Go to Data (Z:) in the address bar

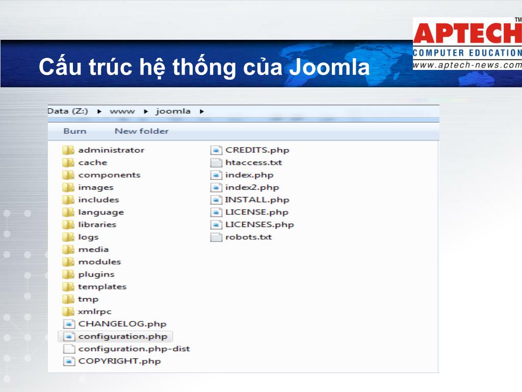pos(68,111)
